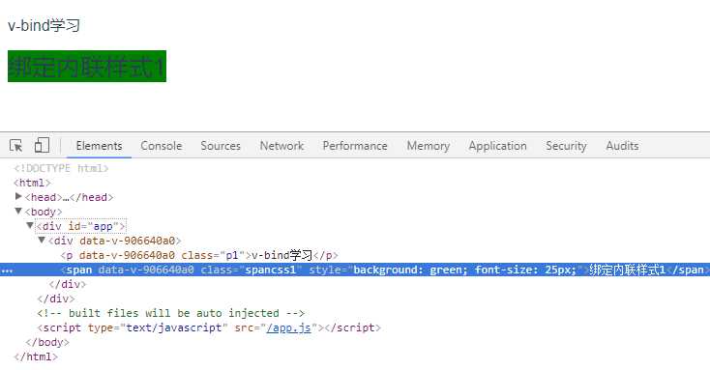Click the ellipsis on the selected span row
Viewport: 710px width, 370px height.
point(7,270)
